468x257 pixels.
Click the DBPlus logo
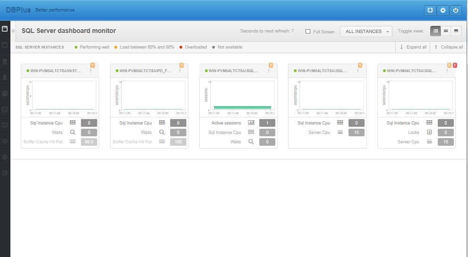tap(18, 10)
